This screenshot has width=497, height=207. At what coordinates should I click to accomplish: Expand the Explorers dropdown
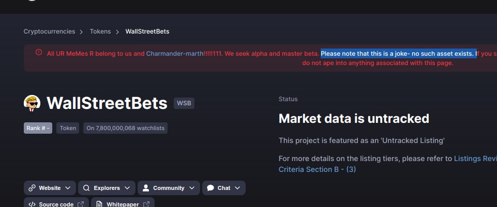pos(107,188)
